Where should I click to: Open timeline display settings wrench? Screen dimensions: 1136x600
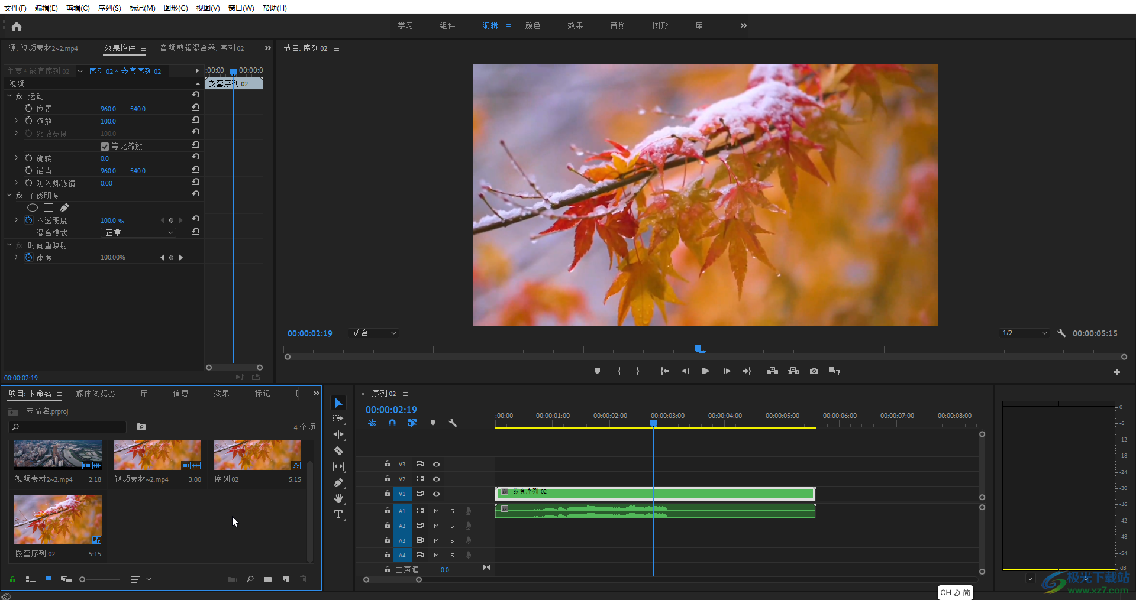[453, 423]
